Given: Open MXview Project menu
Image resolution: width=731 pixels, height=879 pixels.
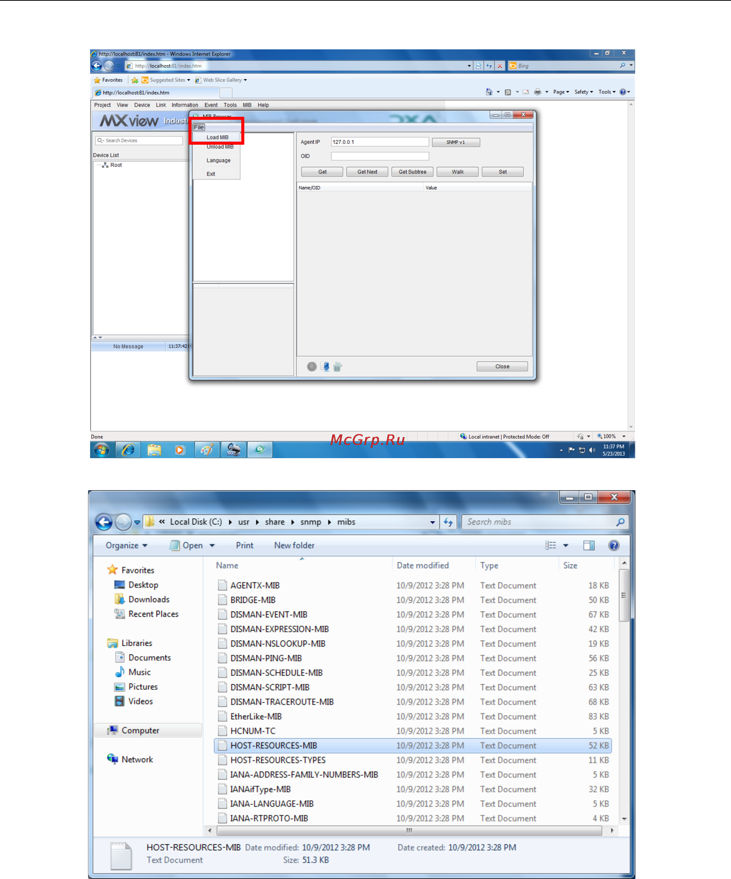Looking at the screenshot, I should (102, 105).
